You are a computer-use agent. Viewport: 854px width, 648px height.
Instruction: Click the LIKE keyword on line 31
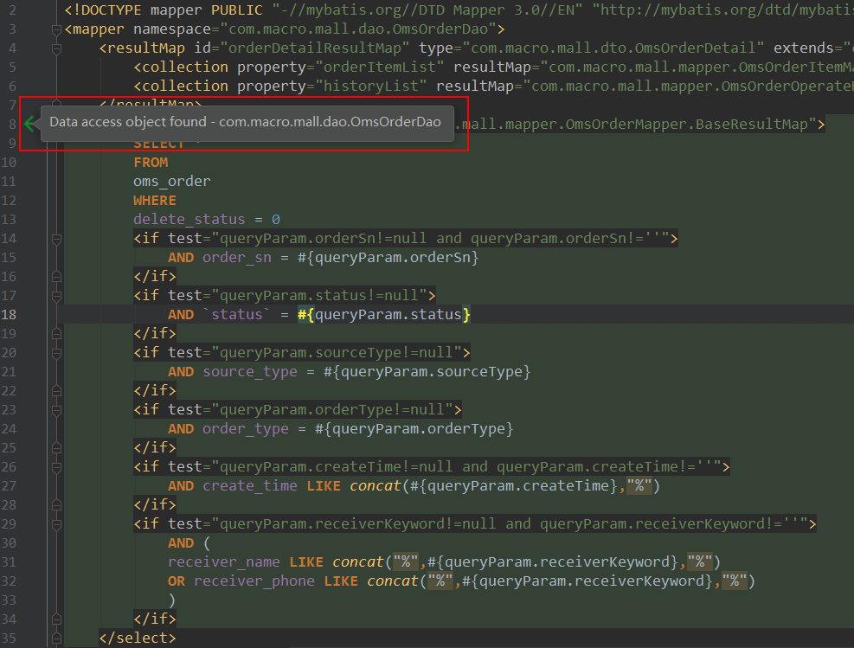click(x=306, y=562)
